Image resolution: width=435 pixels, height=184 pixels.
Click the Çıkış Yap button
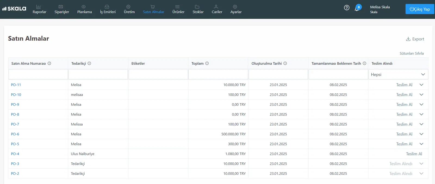coord(420,9)
